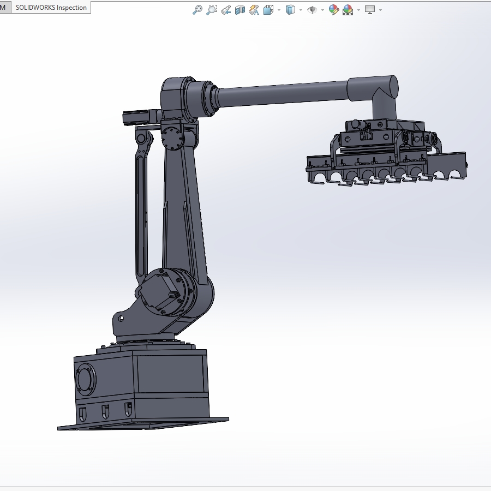Click the Edit Appearance icon
Image resolution: width=491 pixels, height=491 pixels.
coord(334,10)
